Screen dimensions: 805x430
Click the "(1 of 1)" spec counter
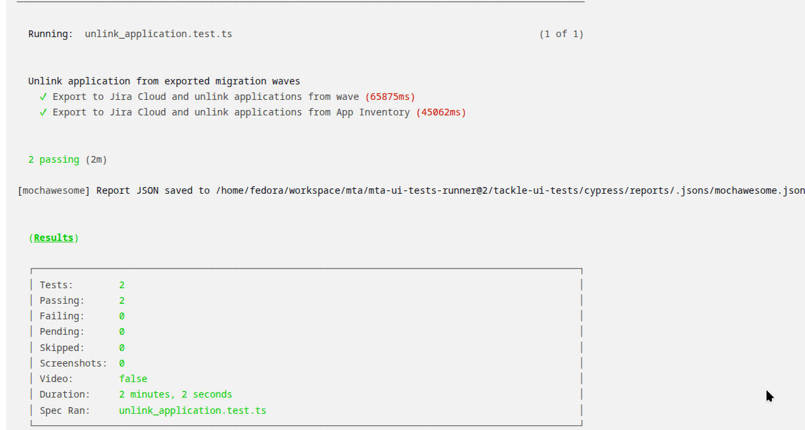(x=561, y=34)
